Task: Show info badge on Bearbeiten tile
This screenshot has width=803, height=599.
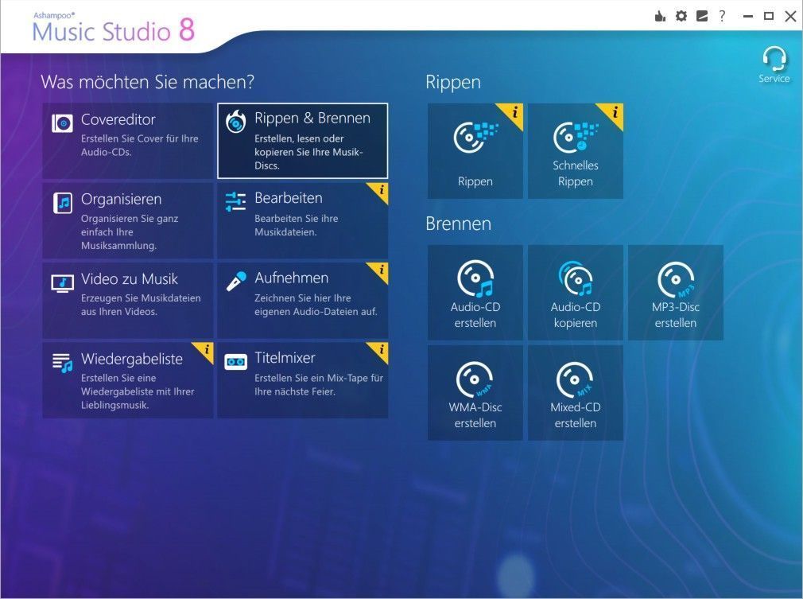Action: pyautogui.click(x=381, y=189)
